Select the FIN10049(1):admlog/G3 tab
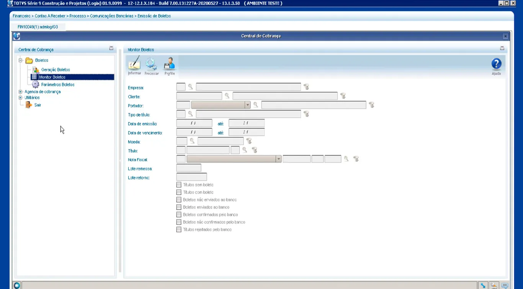This screenshot has width=523, height=289. (x=38, y=27)
